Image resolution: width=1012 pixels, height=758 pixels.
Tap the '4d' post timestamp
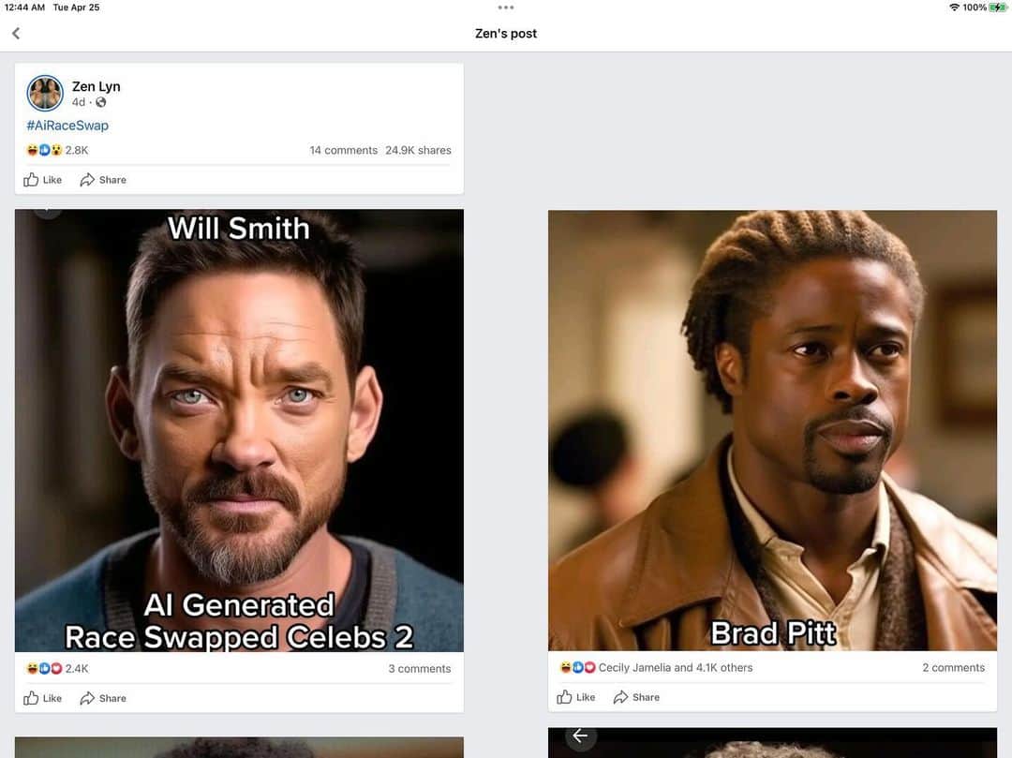pos(78,102)
